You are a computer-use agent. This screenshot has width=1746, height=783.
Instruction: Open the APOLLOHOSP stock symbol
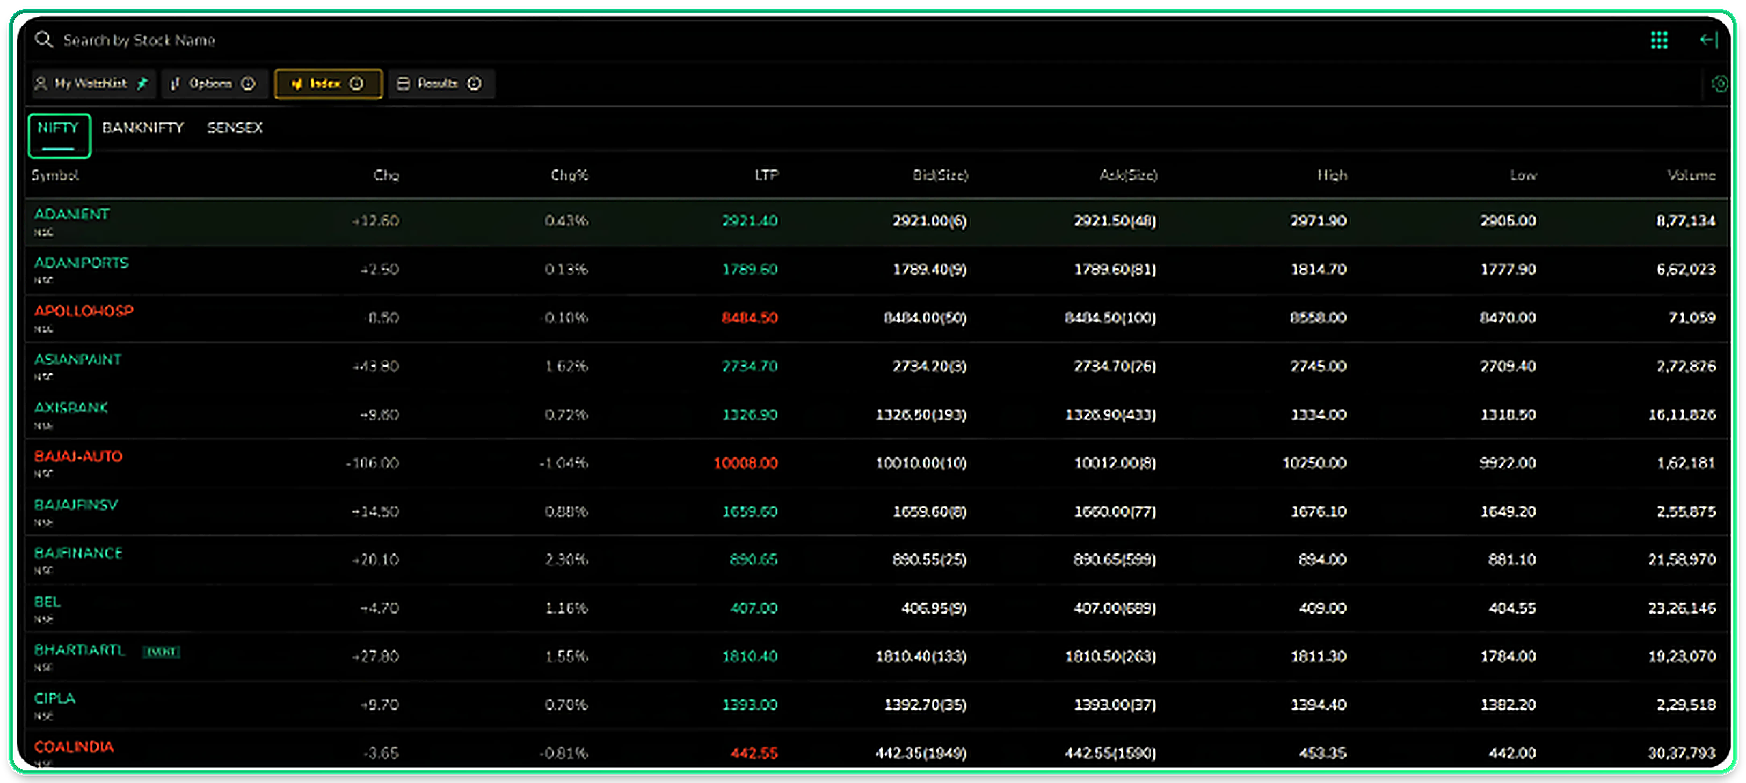point(84,311)
